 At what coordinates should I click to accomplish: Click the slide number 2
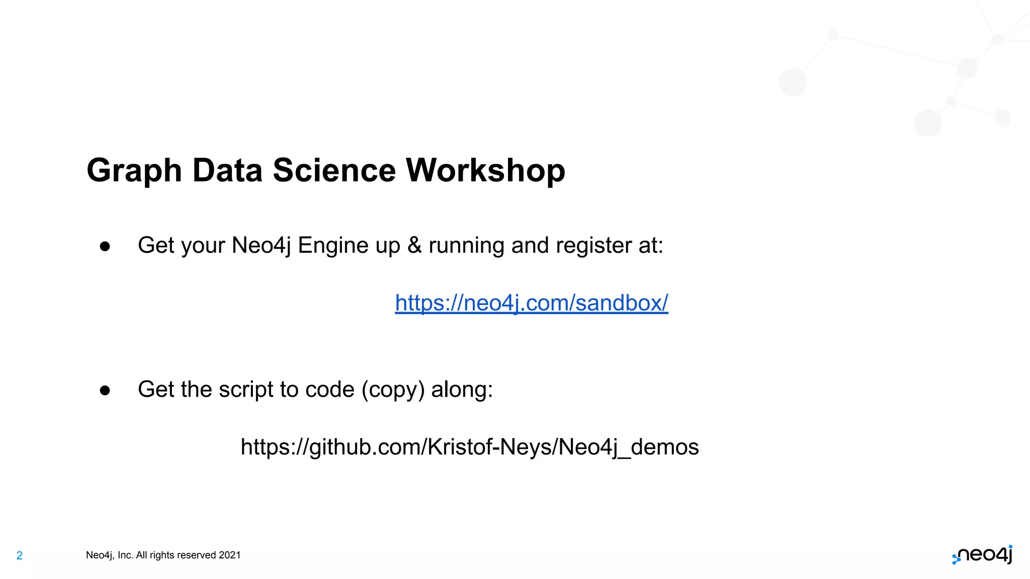pos(20,555)
